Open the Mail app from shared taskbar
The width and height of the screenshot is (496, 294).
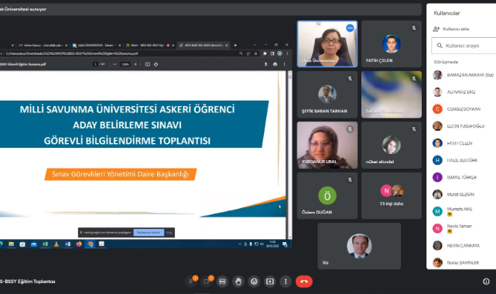tap(34, 244)
